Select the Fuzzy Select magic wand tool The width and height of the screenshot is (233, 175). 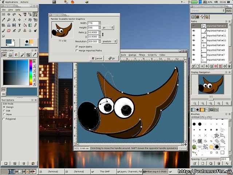pos(19,15)
